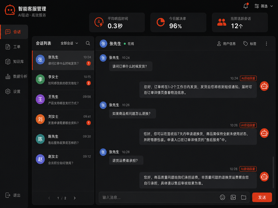Click 王先生 purple avatar in list
Image resolution: width=278 pixels, height=208 pixels.
tap(40, 99)
